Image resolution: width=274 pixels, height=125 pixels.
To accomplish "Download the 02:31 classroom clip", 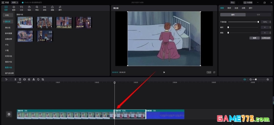I will click(51, 27).
